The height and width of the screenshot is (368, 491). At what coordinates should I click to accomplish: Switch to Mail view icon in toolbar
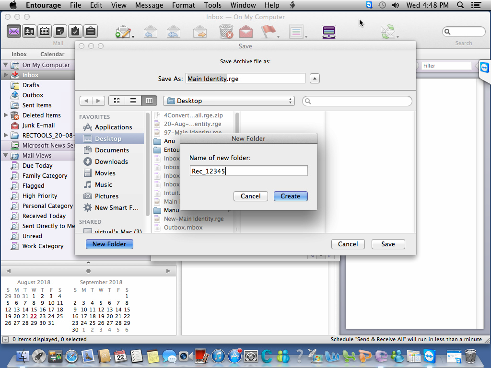pyautogui.click(x=14, y=31)
